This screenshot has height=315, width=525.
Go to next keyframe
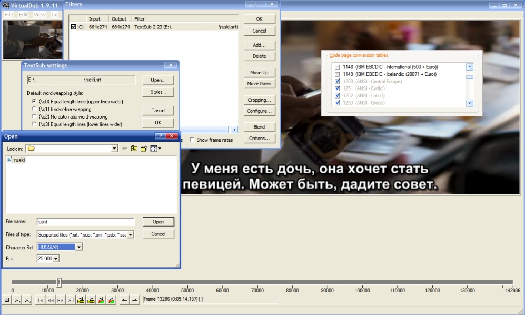pos(91,300)
